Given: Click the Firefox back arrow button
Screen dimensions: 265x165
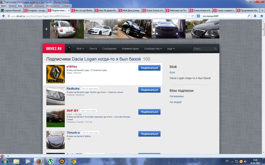Looking at the screenshot, I should click(x=4, y=16).
